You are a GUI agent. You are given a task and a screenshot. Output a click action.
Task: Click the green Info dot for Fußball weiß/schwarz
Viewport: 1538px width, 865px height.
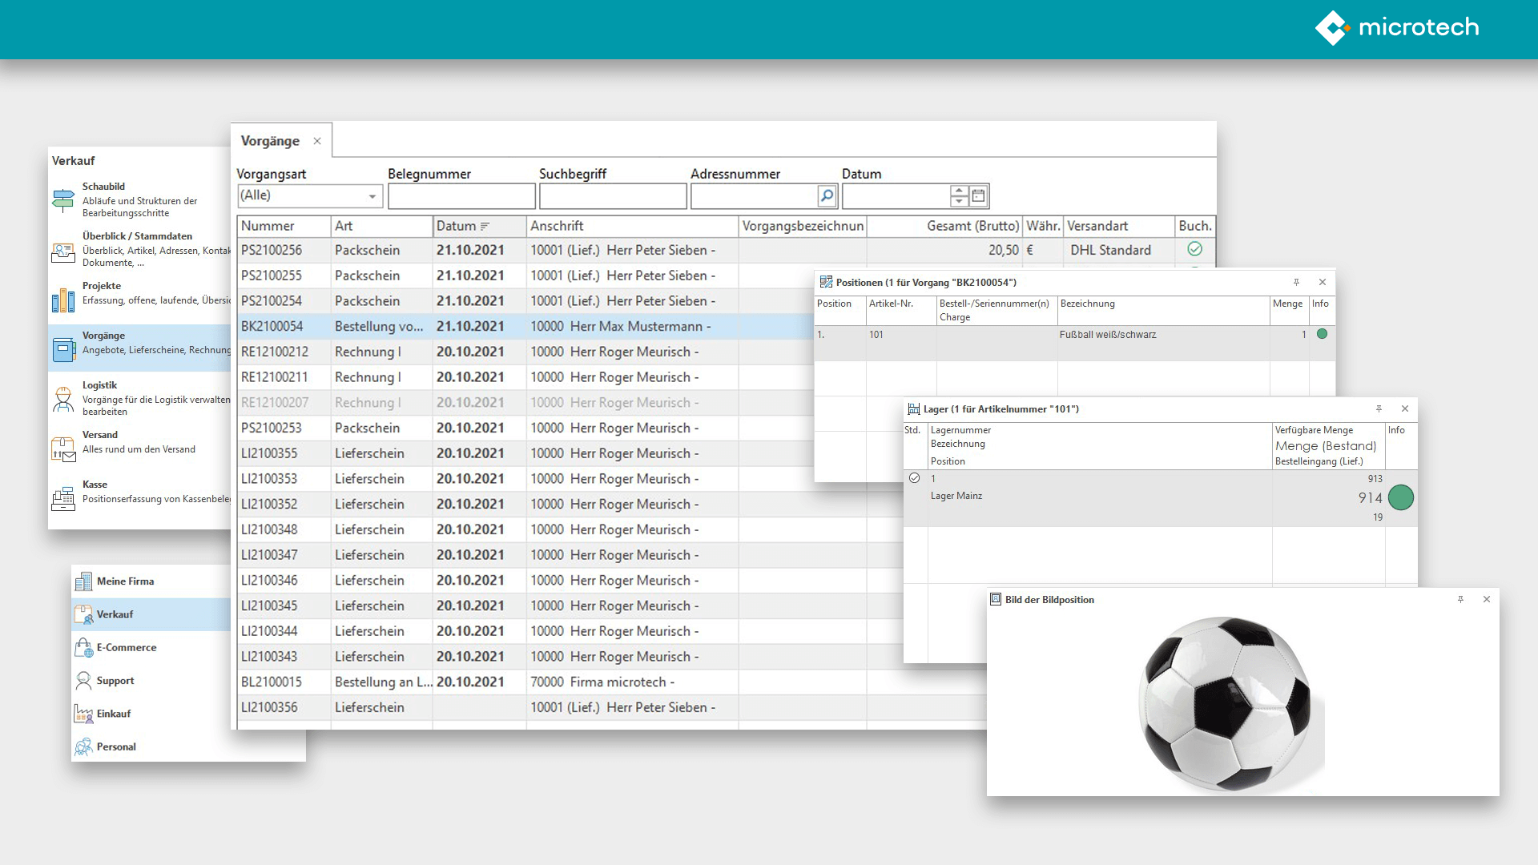[1321, 334]
